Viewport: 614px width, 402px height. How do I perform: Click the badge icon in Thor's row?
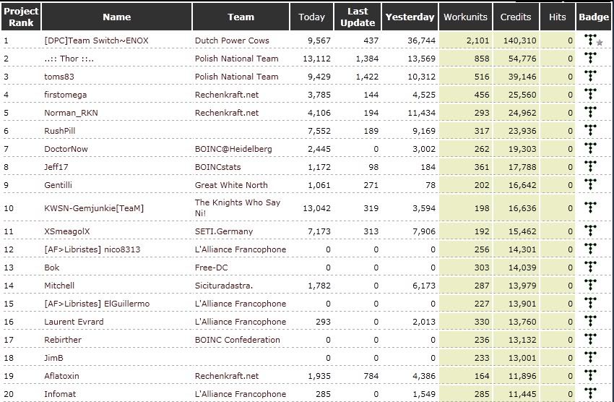[x=592, y=59]
